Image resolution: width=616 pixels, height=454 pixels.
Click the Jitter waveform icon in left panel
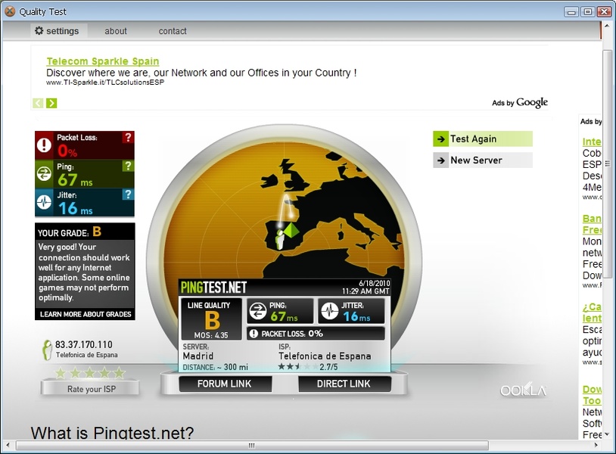tap(44, 202)
